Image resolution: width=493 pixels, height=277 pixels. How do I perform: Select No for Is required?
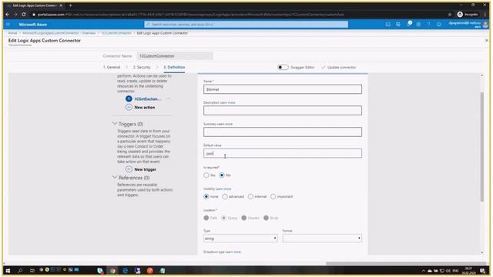[222, 175]
